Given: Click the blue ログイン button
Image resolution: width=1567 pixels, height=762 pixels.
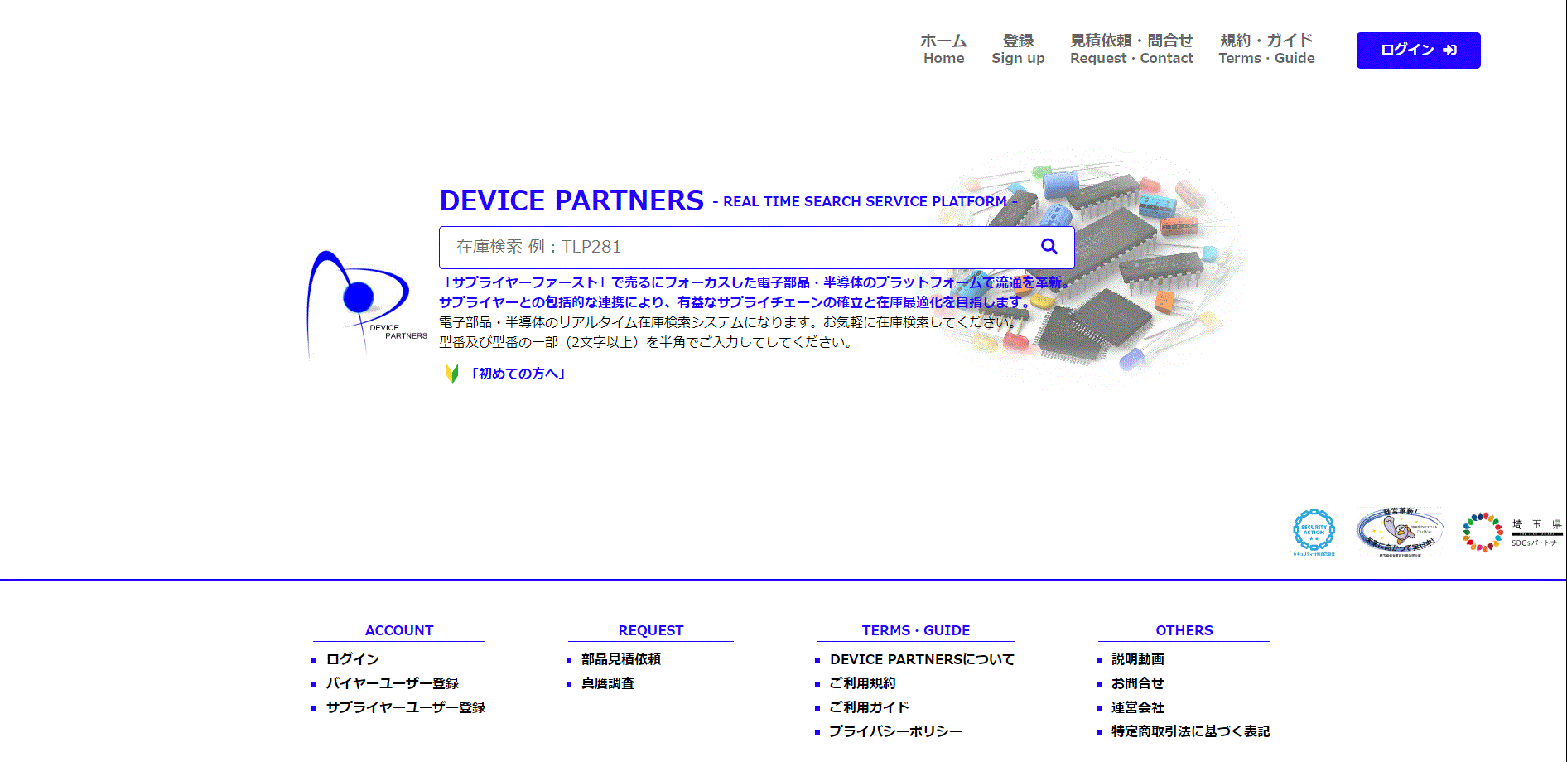Looking at the screenshot, I should [x=1418, y=51].
